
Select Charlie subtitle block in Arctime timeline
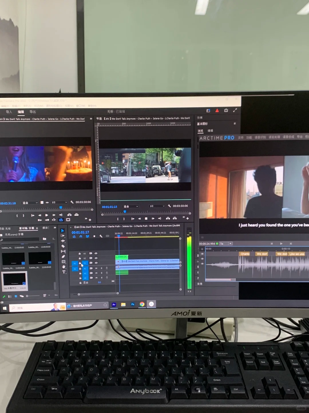click(x=245, y=254)
